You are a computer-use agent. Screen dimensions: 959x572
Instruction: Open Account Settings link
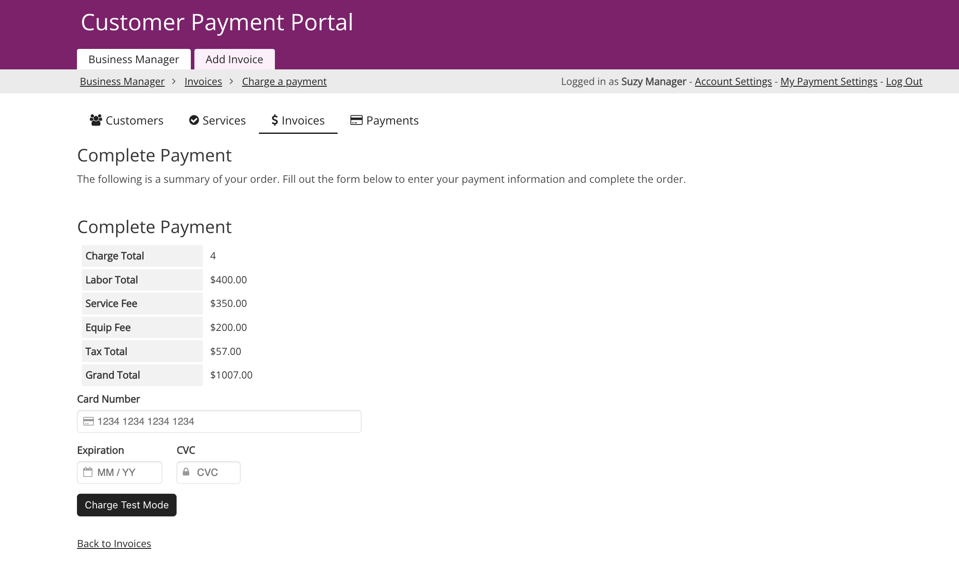coord(733,81)
